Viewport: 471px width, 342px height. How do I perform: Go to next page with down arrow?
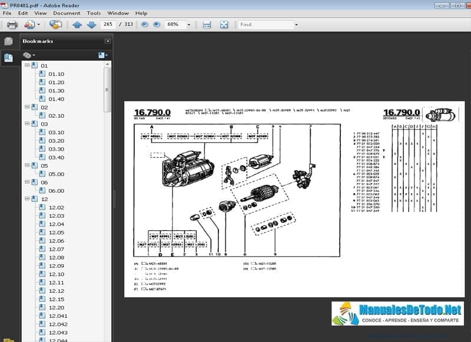tap(91, 25)
